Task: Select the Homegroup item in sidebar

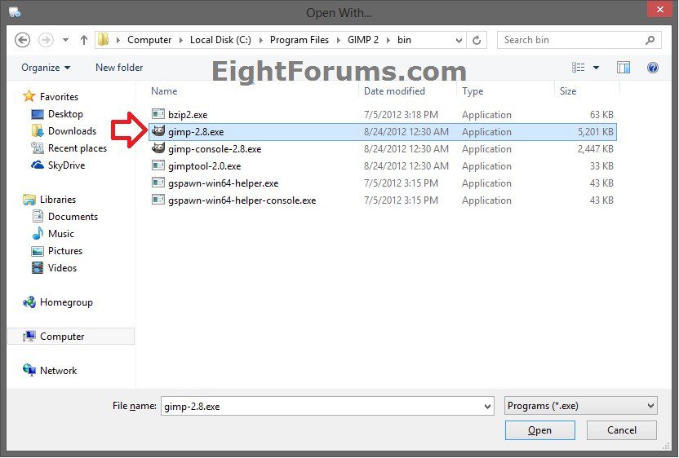Action: [66, 302]
